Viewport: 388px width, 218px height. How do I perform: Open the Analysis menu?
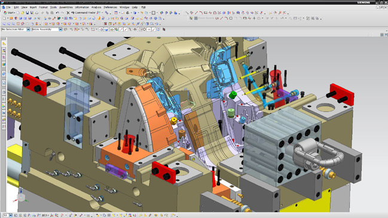click(96, 7)
